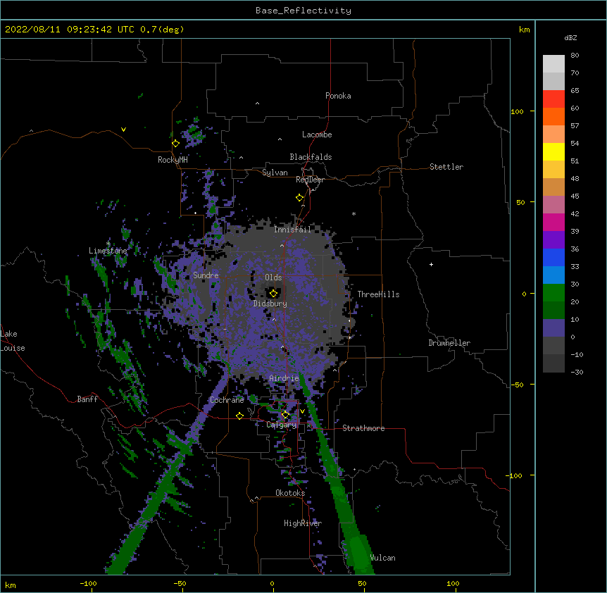Image resolution: width=607 pixels, height=593 pixels.
Task: Click the Stettler city label
Action: click(446, 167)
